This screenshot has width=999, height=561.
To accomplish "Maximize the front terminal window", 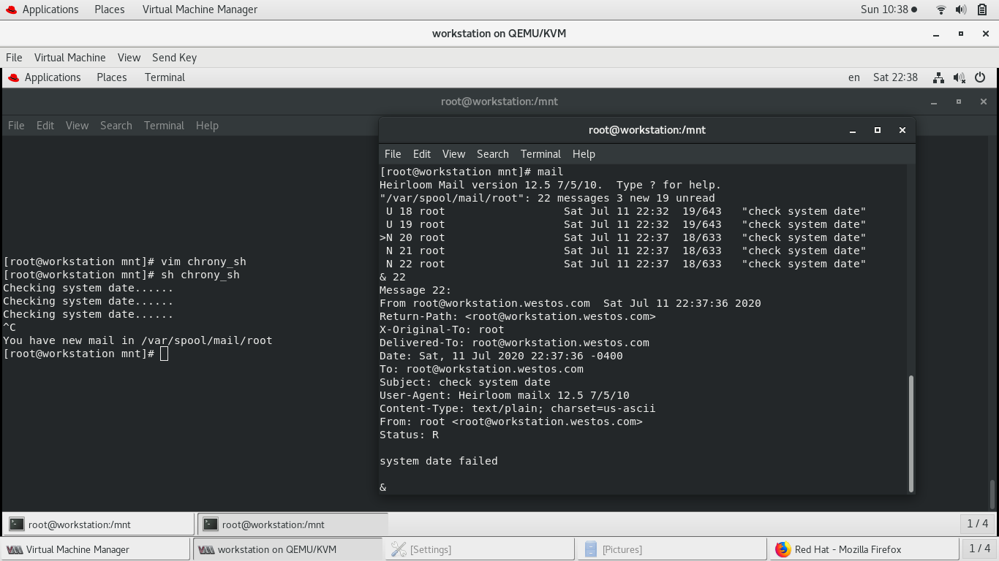I will point(878,130).
